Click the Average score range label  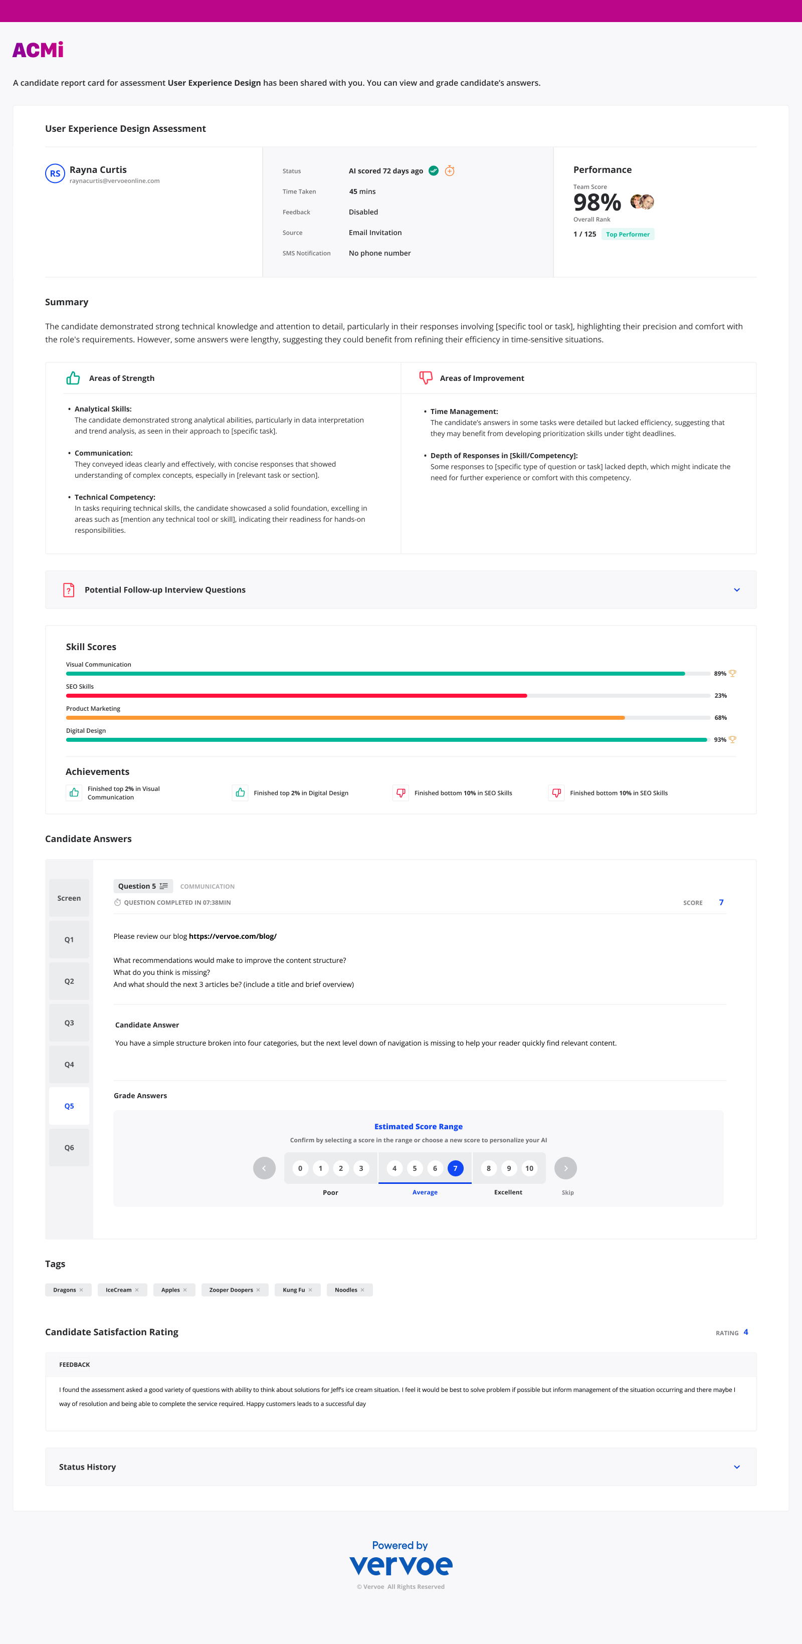coord(425,1192)
